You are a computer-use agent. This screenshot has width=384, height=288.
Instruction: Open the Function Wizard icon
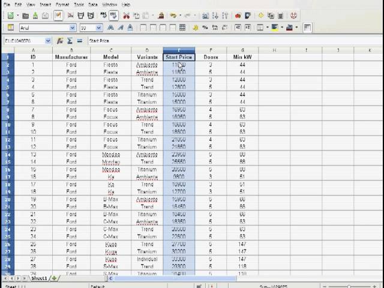(60, 41)
